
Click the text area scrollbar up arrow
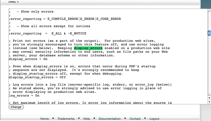coord(209,98)
